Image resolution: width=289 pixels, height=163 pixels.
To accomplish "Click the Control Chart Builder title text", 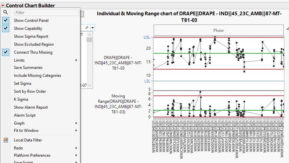I will coord(31,6).
